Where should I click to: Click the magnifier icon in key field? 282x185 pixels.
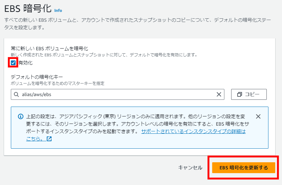[x=16, y=94]
